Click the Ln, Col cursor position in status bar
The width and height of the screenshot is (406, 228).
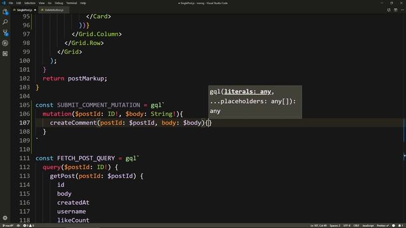click(x=318, y=225)
